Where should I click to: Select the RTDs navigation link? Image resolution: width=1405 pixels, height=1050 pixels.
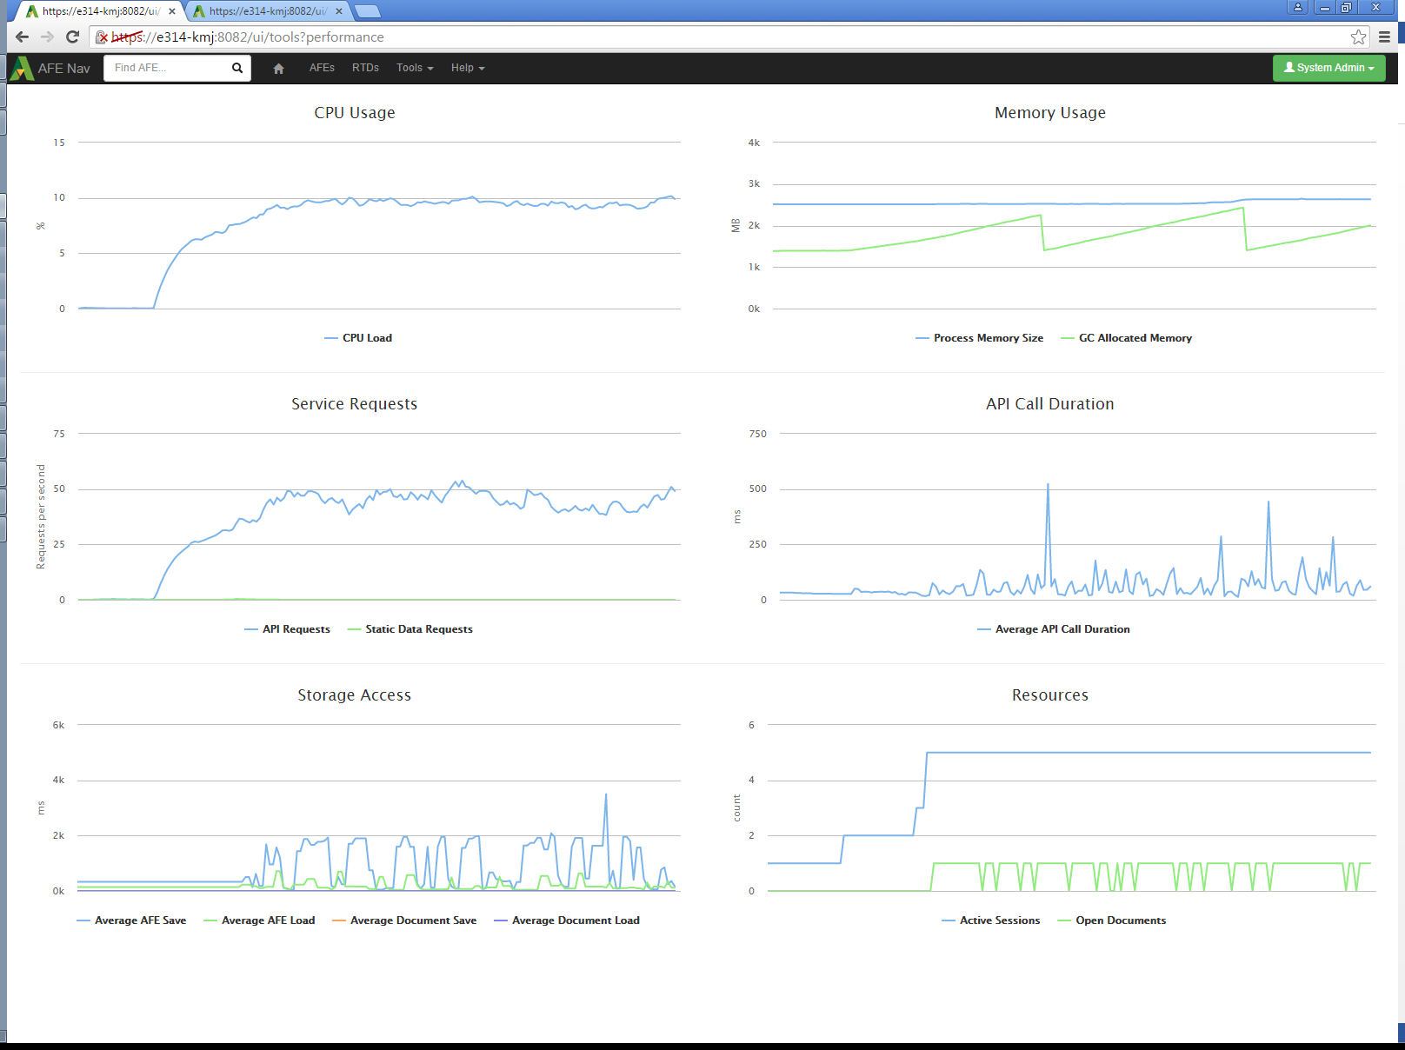[364, 68]
